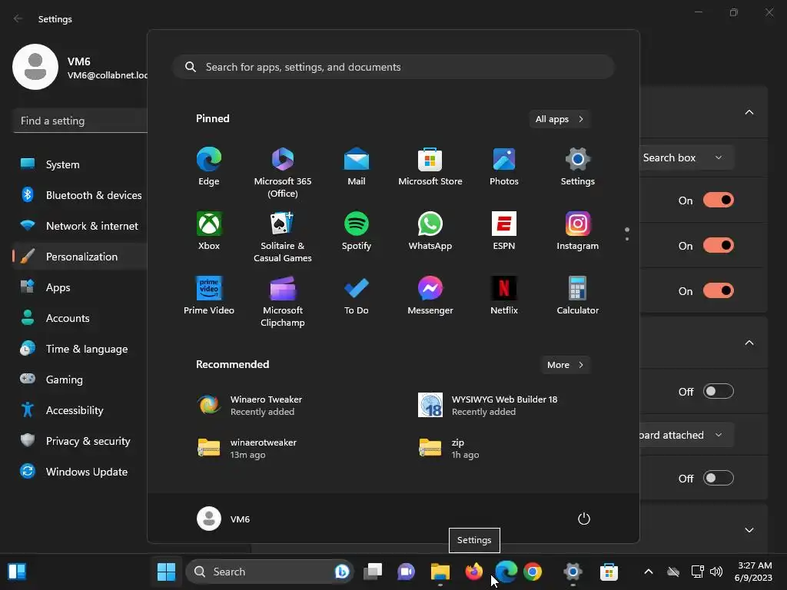Click the All apps button

pyautogui.click(x=560, y=119)
